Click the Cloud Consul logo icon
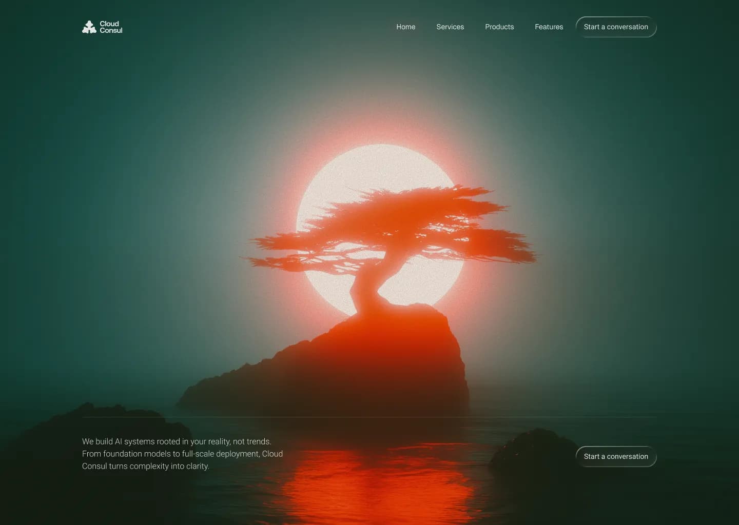Image resolution: width=739 pixels, height=525 pixels. pos(89,27)
